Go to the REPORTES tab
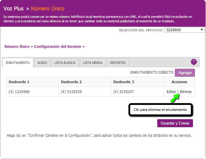The image size is (206, 159). [118, 63]
